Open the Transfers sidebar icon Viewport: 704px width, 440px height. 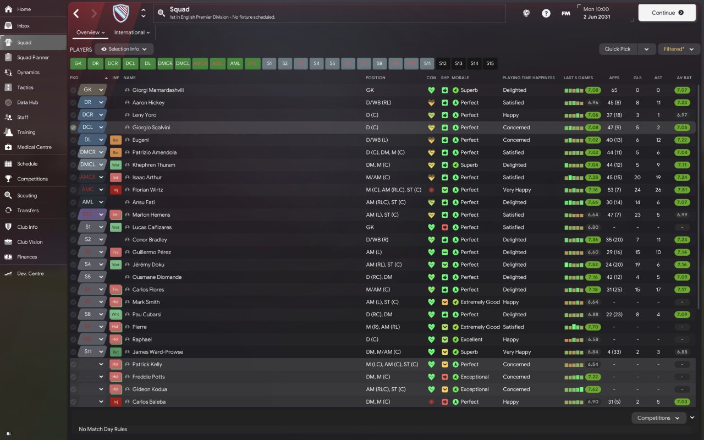[8, 210]
